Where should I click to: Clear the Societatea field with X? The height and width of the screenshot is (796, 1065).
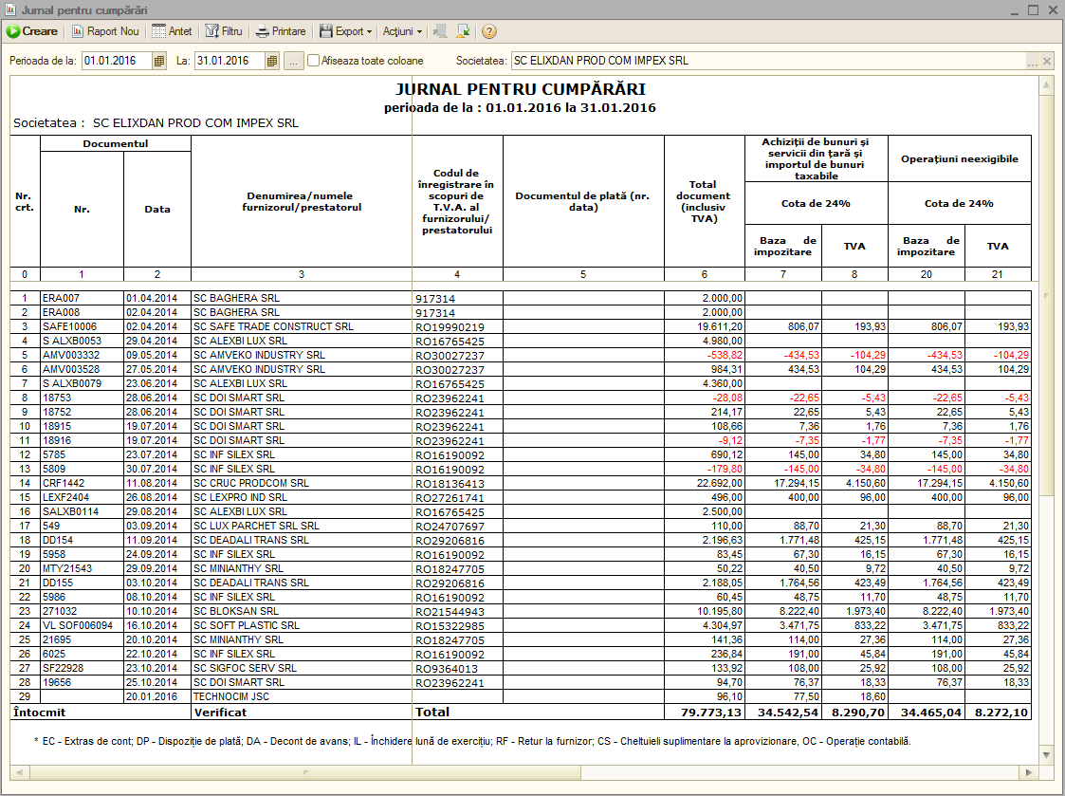point(1047,61)
